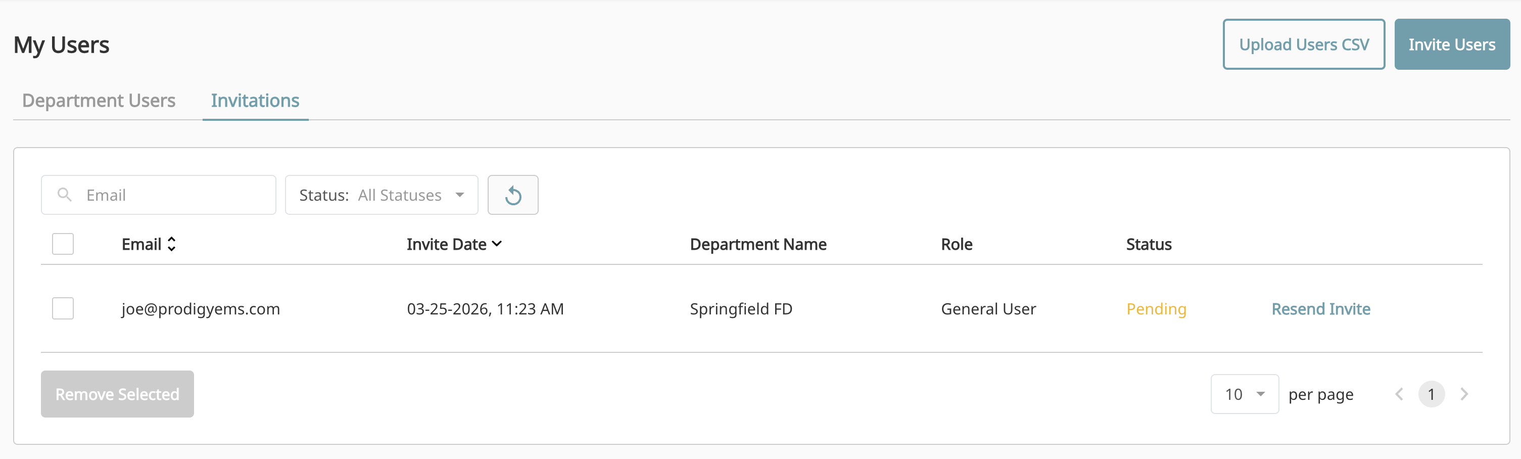Switch to the Department Users tab
Viewport: 1521px width, 459px height.
98,101
